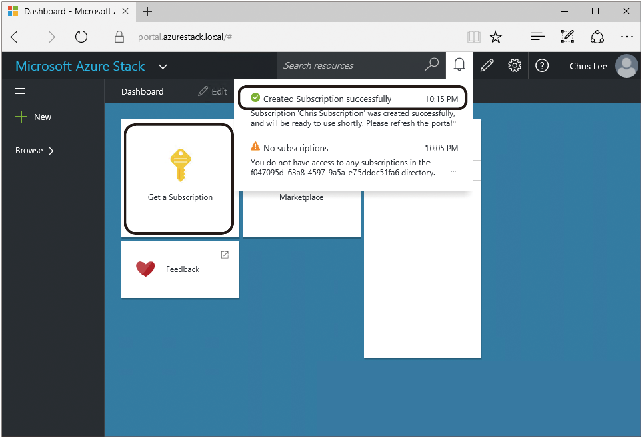
Task: Click the orange warning triangle icon
Action: [255, 147]
